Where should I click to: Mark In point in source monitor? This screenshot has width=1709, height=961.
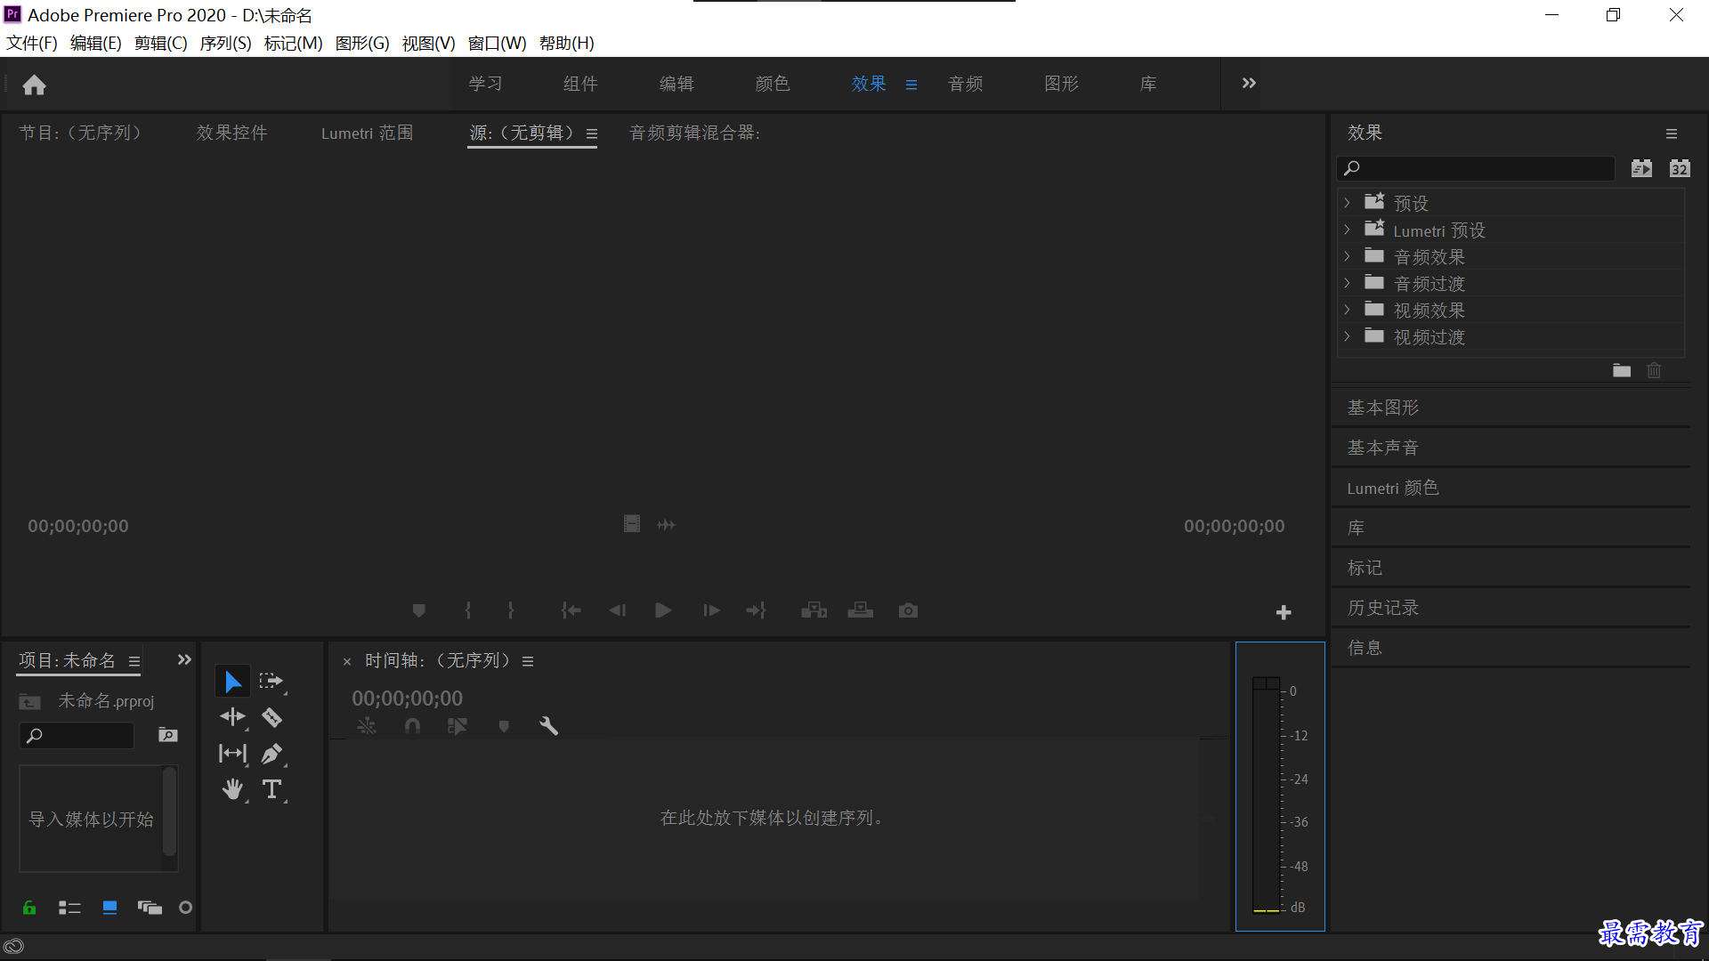468,610
